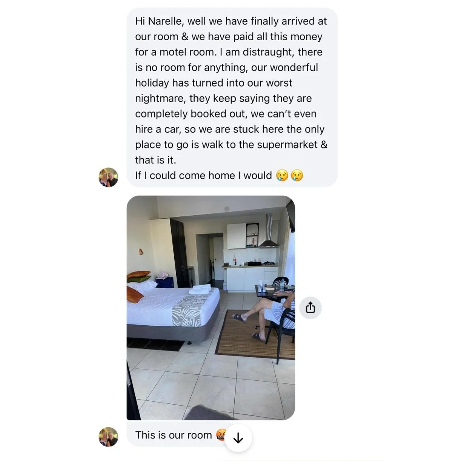461x461 pixels.
Task: Tap the down-arrow jump to latest button
Action: coord(238,438)
